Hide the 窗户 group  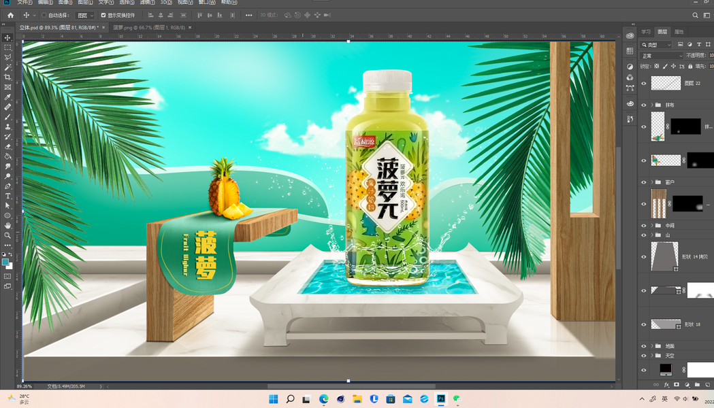[x=643, y=182]
